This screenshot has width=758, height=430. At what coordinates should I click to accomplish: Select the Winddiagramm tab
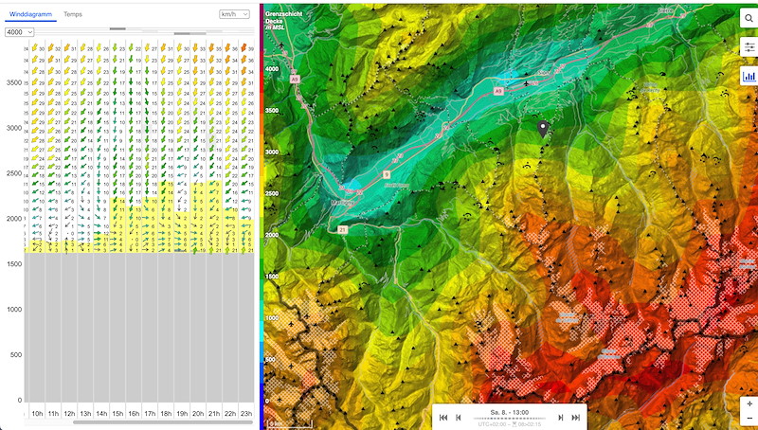29,15
